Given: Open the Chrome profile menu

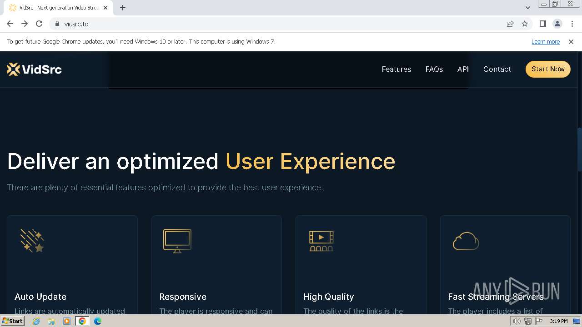Looking at the screenshot, I should pyautogui.click(x=557, y=24).
